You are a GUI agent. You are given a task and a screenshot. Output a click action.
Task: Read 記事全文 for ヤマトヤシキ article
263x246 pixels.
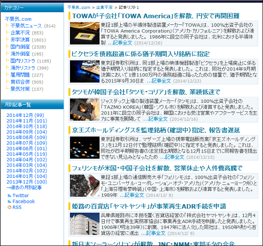tap(153, 233)
